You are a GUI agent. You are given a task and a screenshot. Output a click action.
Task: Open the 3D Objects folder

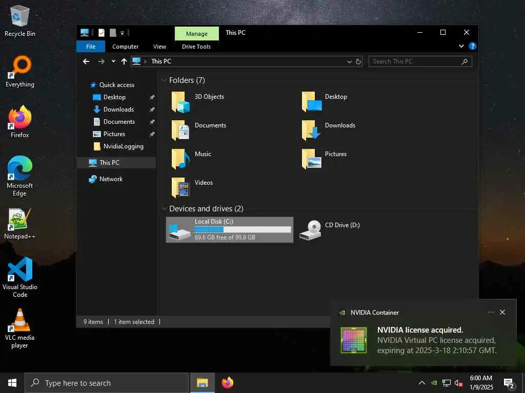197,102
